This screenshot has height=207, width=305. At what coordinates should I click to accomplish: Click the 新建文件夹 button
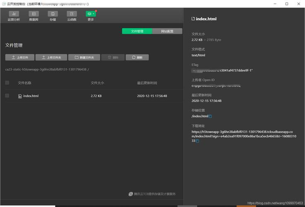(x=84, y=58)
